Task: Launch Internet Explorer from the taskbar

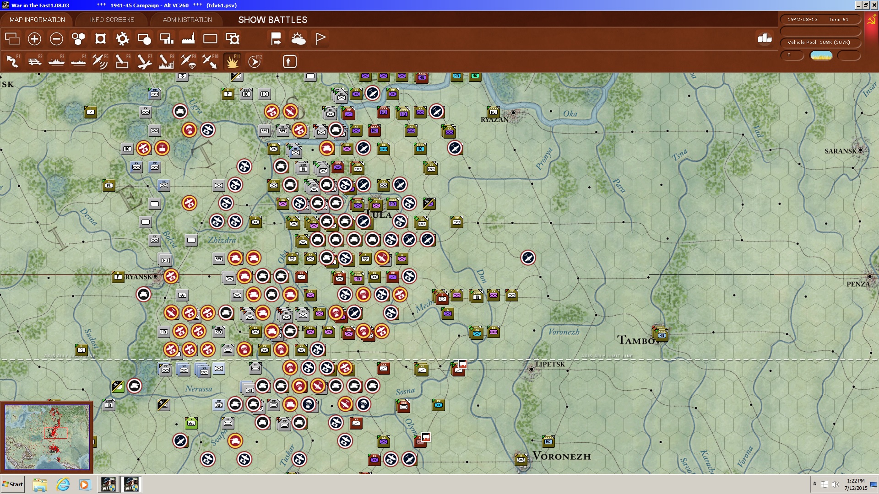Action: click(x=63, y=484)
